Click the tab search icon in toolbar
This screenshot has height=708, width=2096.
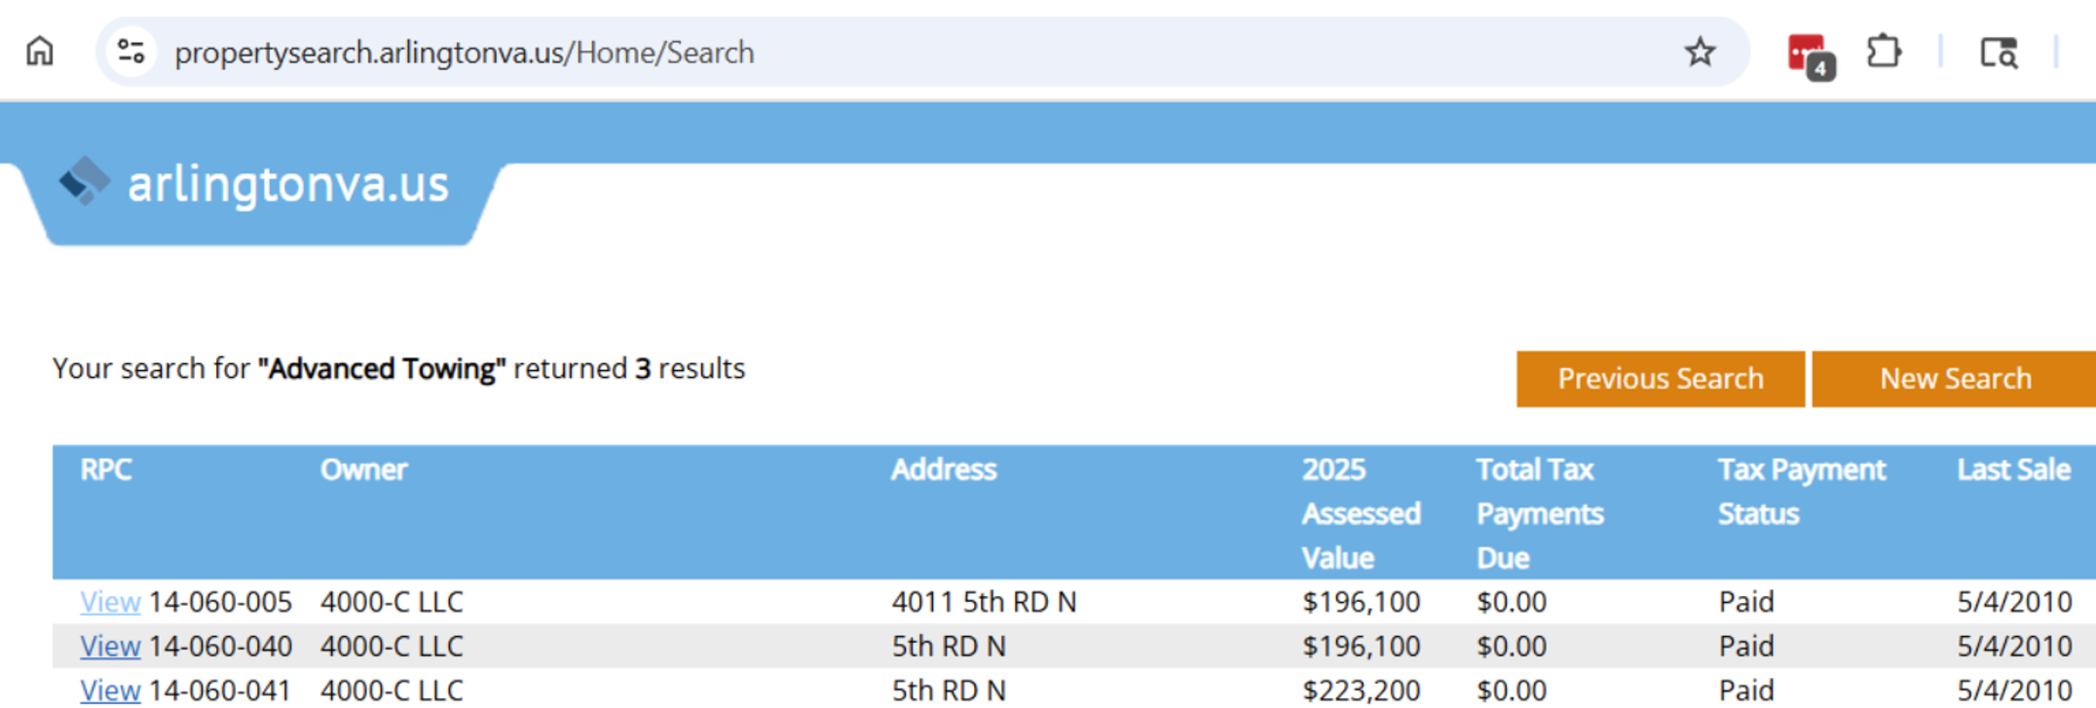tap(1999, 53)
